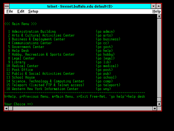Viewport: 174px width, 131px height.
Task: Click the vertical scrollbar thumb box
Action: 159,100
